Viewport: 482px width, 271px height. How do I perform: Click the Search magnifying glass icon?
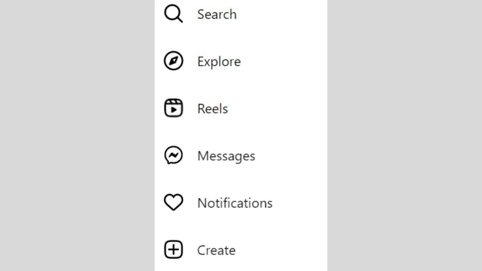pos(173,14)
